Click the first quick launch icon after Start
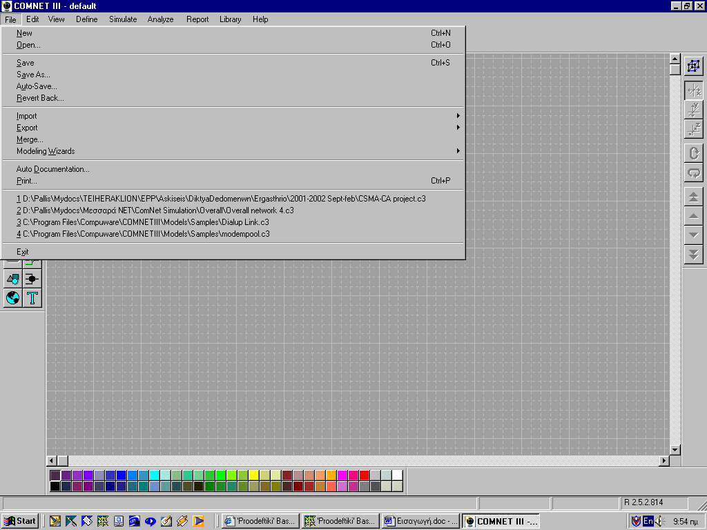The width and height of the screenshot is (707, 530). [55, 521]
